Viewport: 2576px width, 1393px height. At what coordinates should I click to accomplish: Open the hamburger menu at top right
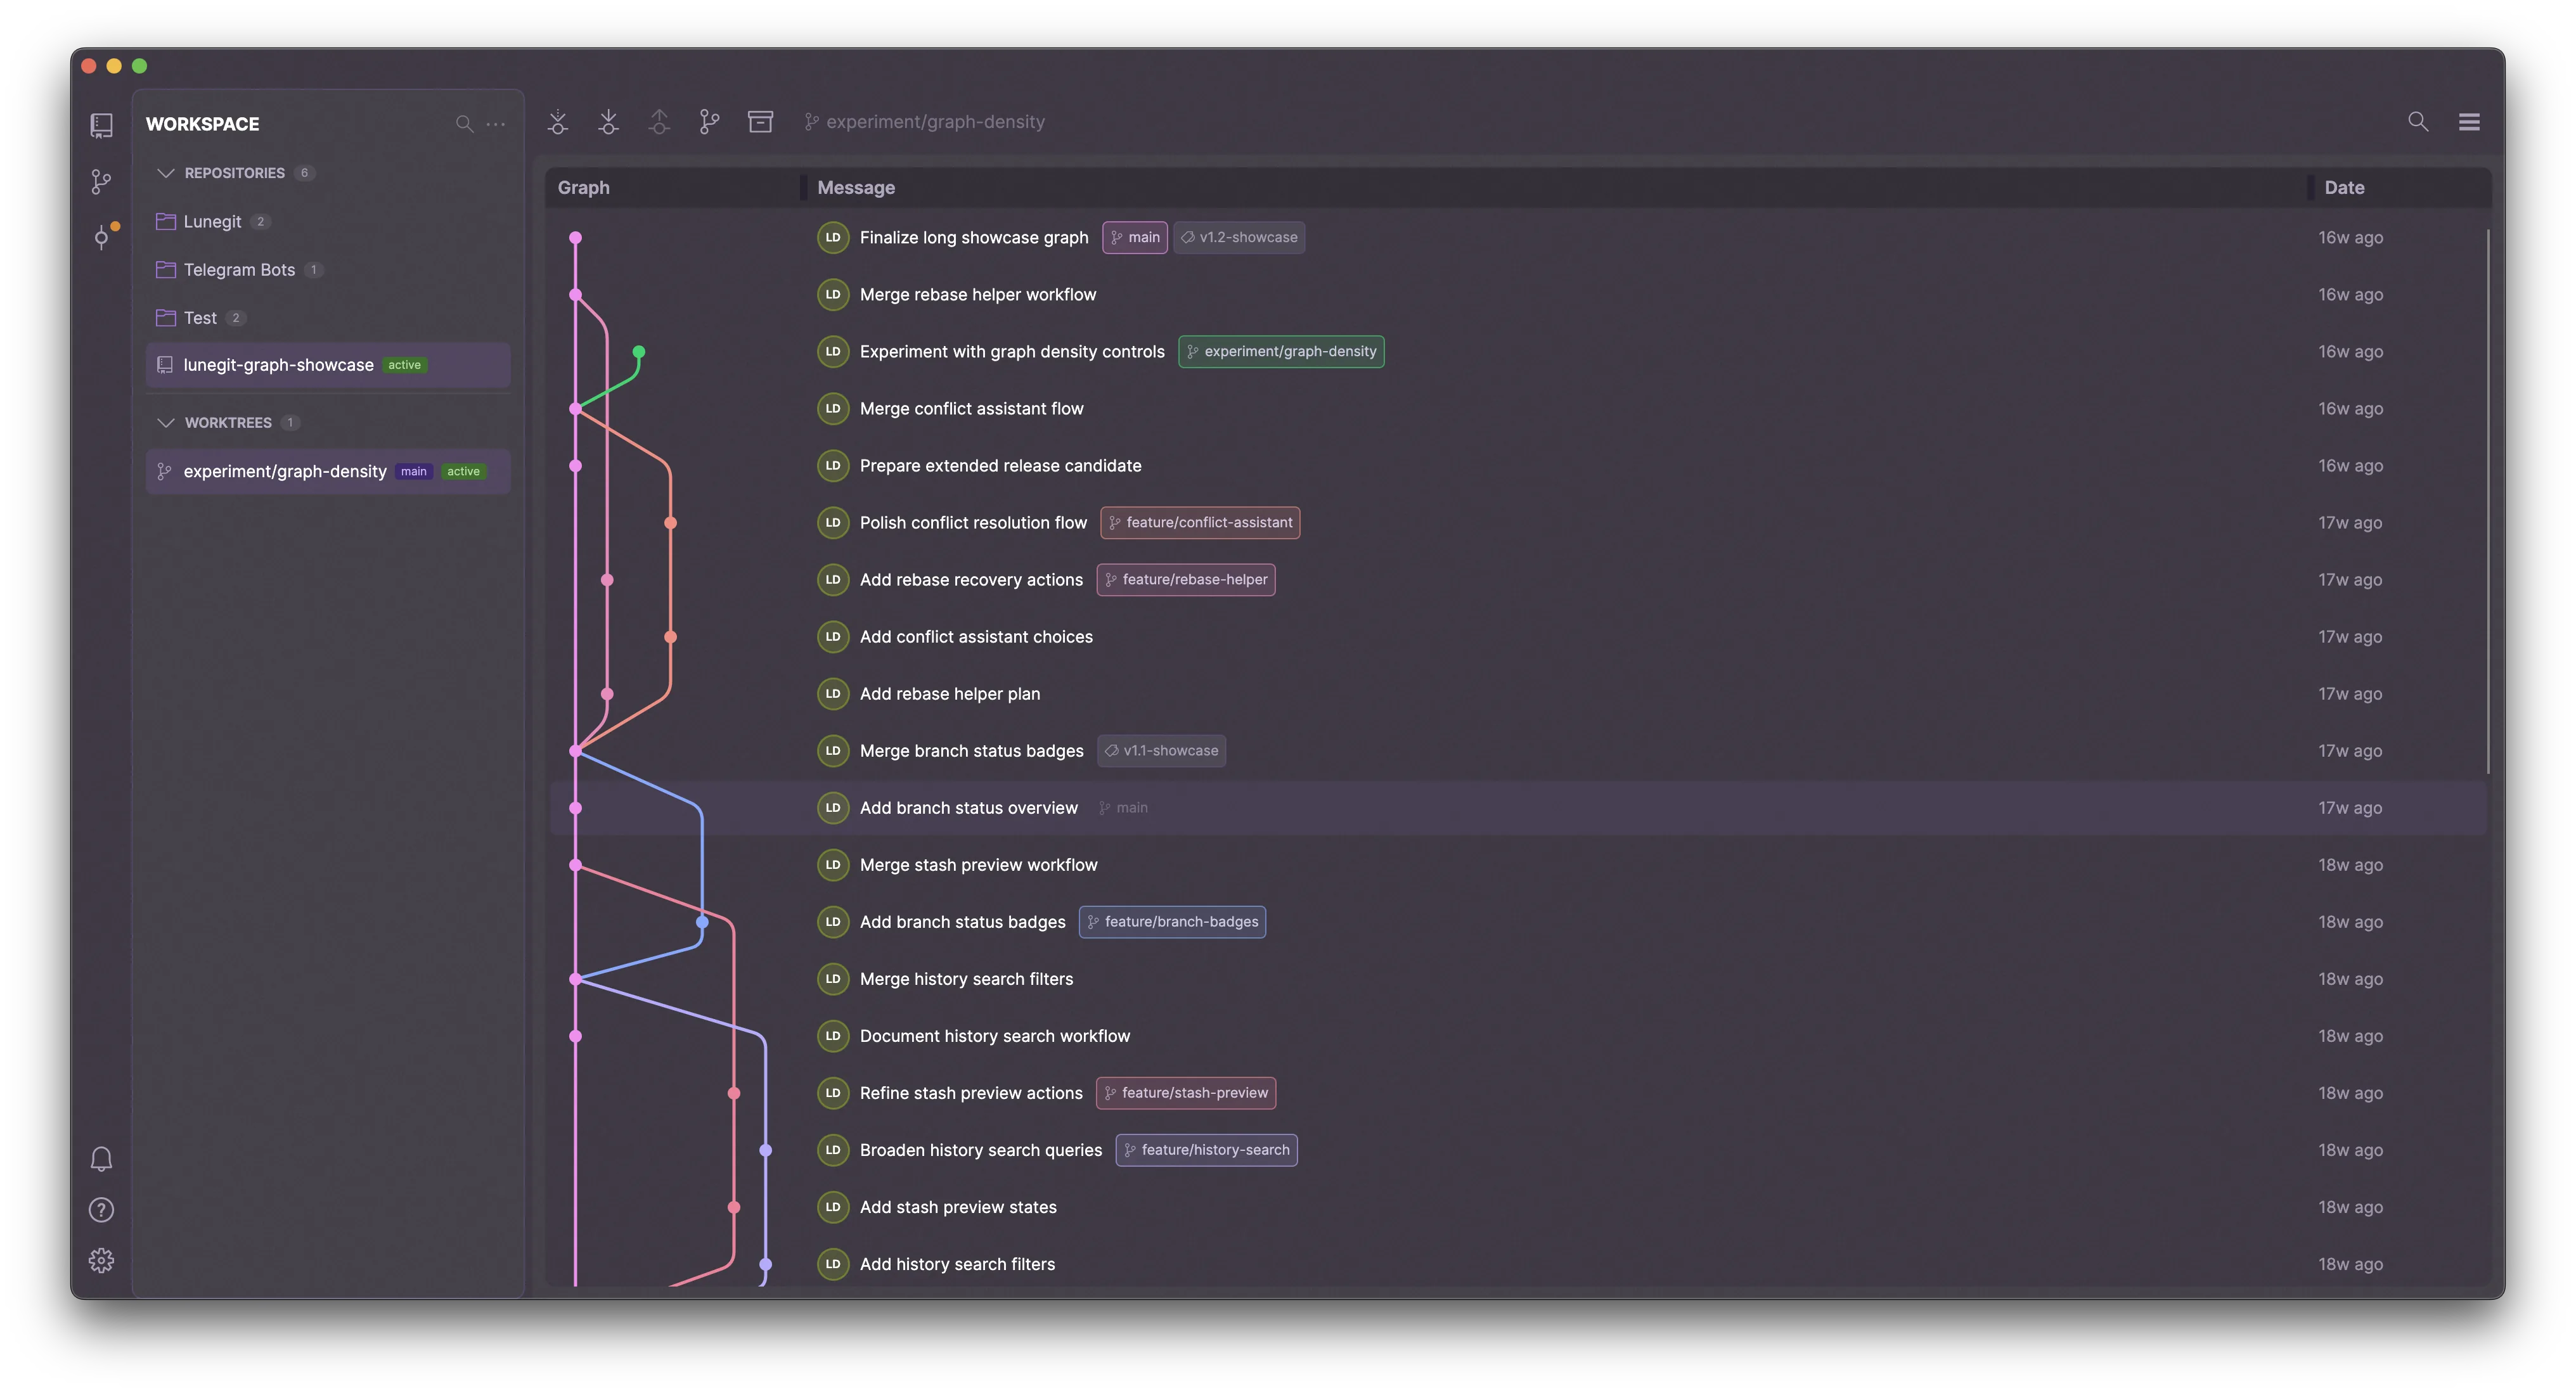pyautogui.click(x=2469, y=122)
